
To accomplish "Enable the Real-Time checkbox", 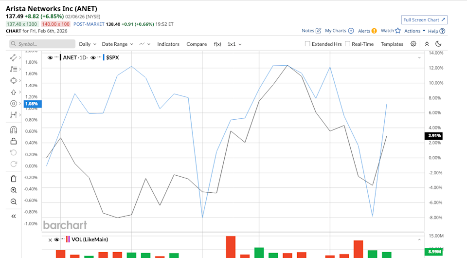I will coord(347,44).
